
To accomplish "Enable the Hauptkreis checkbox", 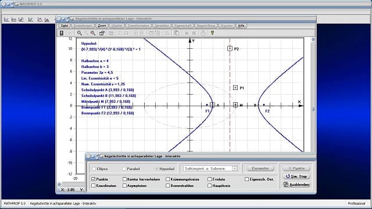I will coord(209,186).
